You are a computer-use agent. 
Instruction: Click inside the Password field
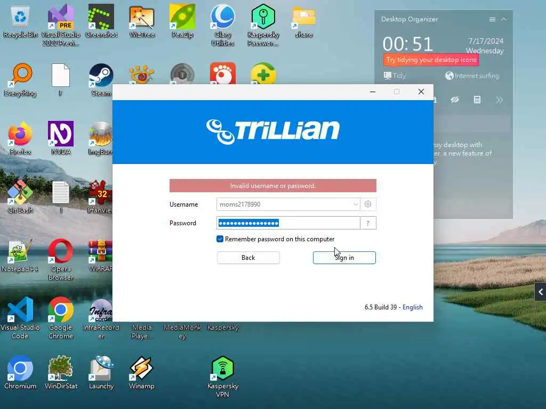(x=288, y=223)
